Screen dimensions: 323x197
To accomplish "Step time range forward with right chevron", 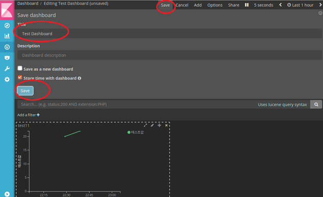I will [x=320, y=5].
